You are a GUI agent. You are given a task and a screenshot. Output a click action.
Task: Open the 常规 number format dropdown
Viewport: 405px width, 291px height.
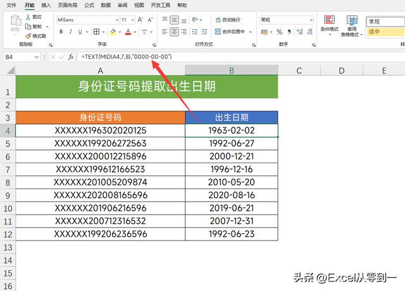pyautogui.click(x=311, y=20)
